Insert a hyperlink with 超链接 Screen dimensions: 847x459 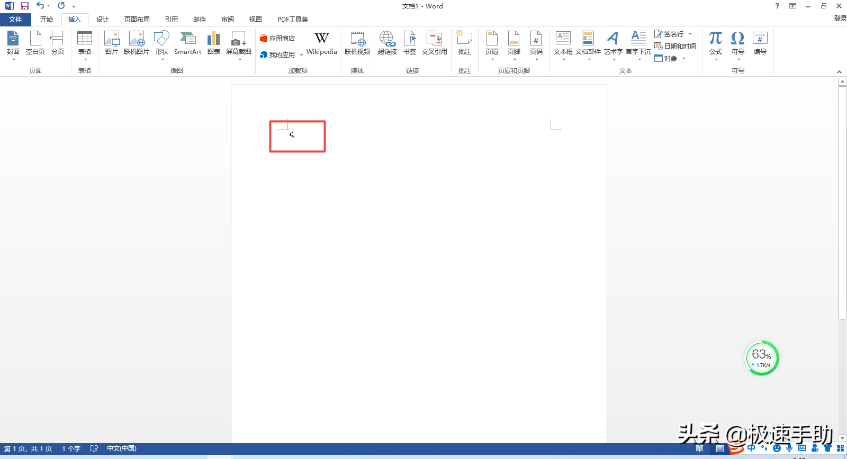point(387,43)
